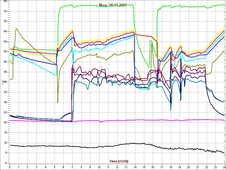The image size is (226, 170).
Task: Select the 55 temperature axis label
Action: click(x=5, y=52)
